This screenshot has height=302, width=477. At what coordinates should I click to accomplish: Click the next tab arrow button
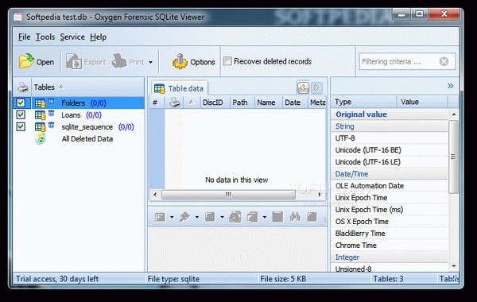pos(316,88)
